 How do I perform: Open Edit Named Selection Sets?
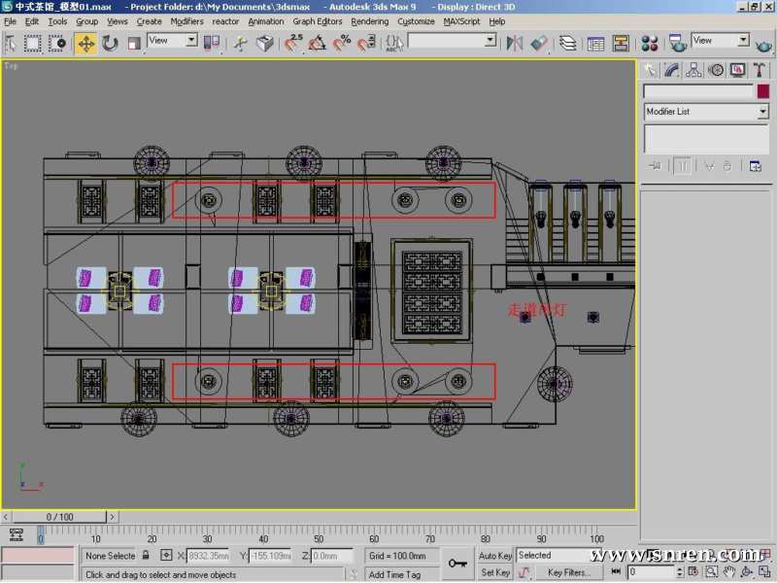[x=394, y=44]
